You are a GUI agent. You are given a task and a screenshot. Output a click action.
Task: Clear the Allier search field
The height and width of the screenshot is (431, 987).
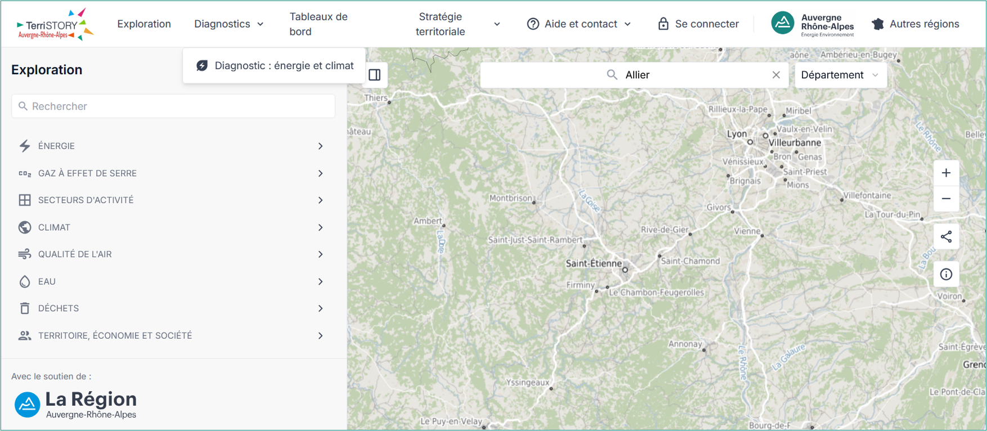coord(776,75)
